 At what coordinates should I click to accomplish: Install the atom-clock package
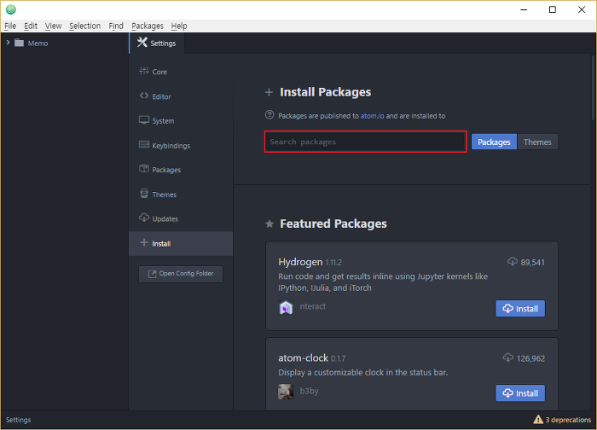pyautogui.click(x=520, y=393)
